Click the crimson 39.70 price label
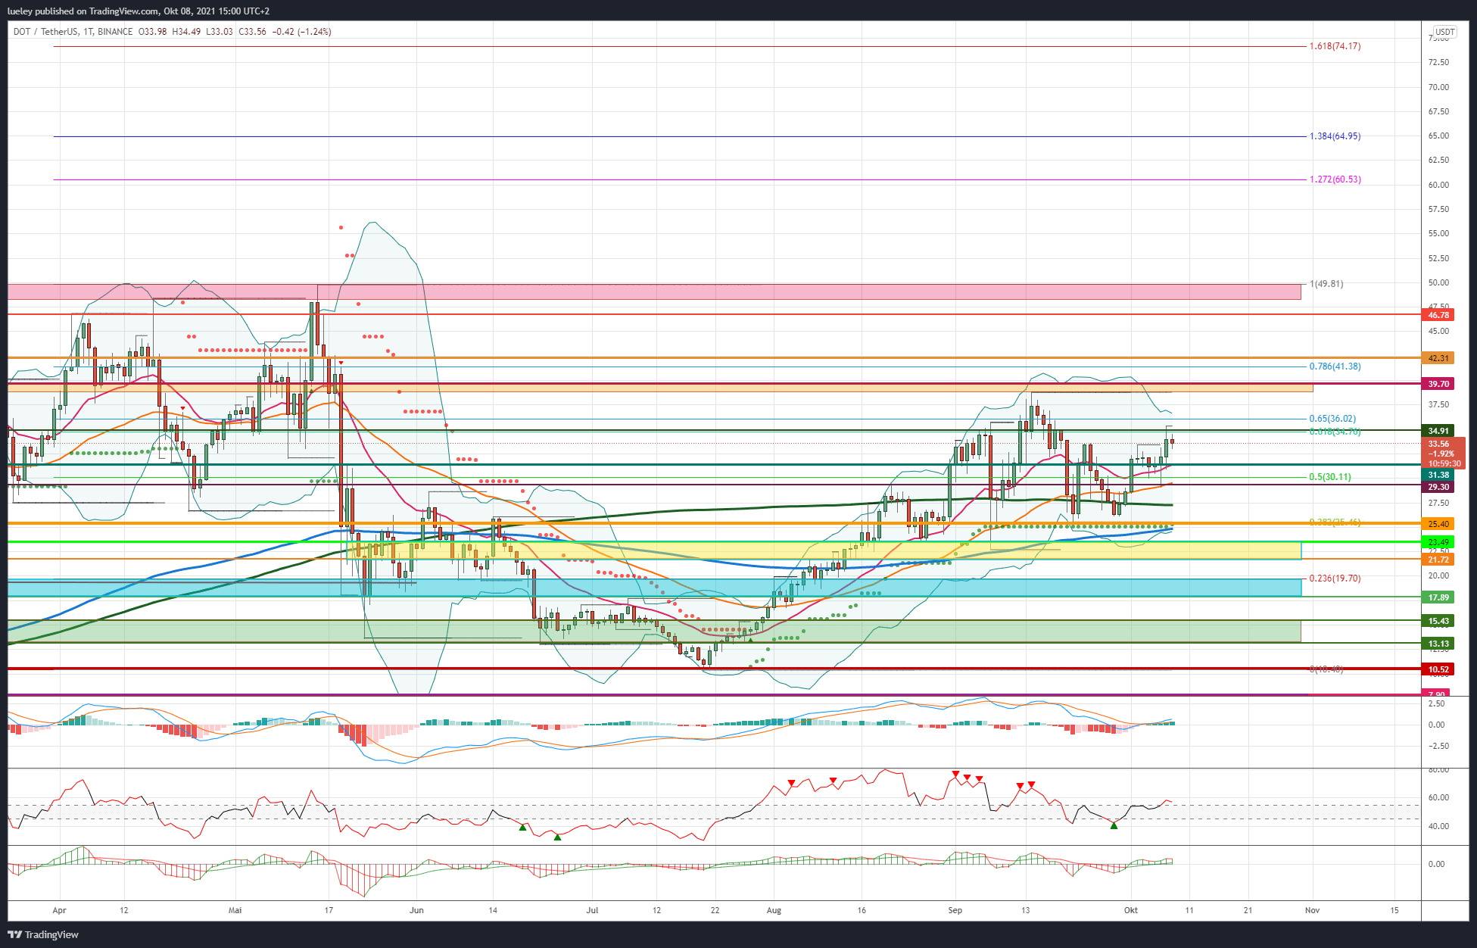 pyautogui.click(x=1438, y=384)
